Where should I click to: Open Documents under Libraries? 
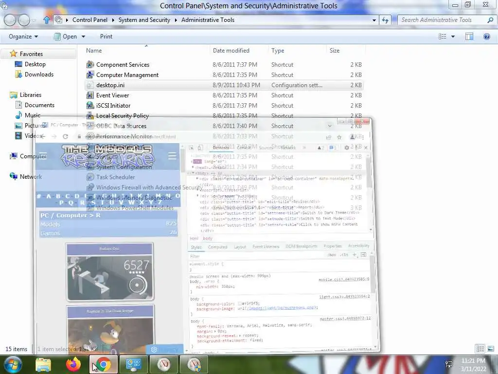[x=39, y=105]
